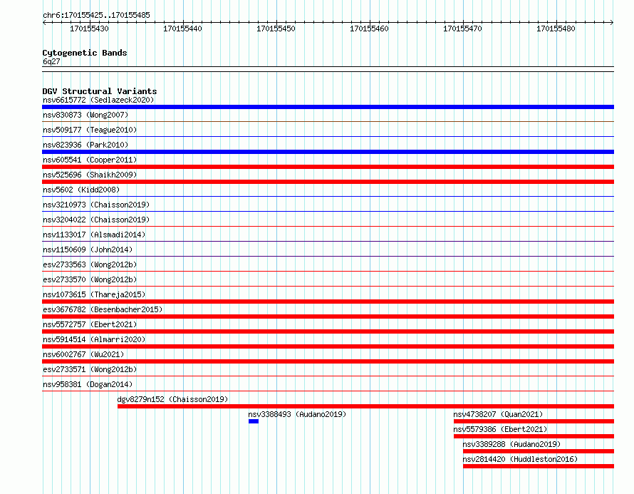Image resolution: width=634 pixels, height=494 pixels.
Task: Click ruler position 170155460
Action: [x=369, y=29]
